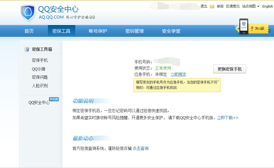Close the yellow emergency phone tooltip

coord(218,81)
